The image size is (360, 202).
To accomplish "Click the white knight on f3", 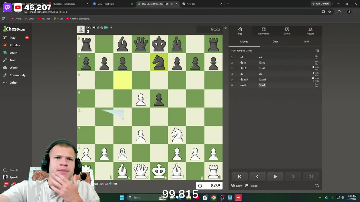I will tap(177, 135).
